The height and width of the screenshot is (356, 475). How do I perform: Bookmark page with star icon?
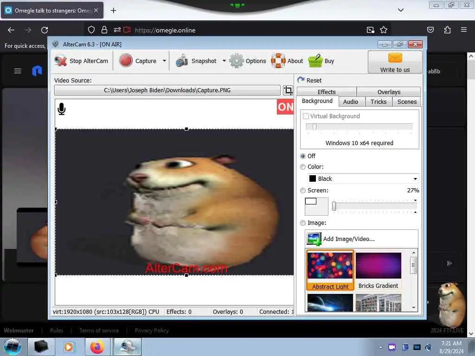(x=384, y=30)
